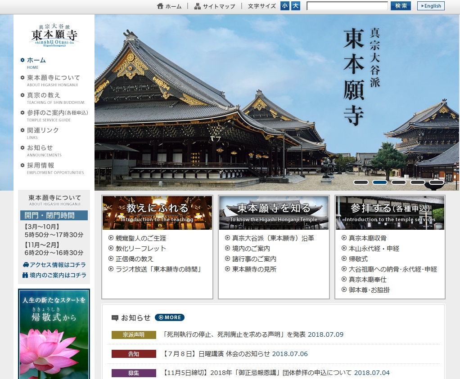Screen dimensions: 460x379
Task: Select the first carousel slide indicator
Action: (x=361, y=183)
